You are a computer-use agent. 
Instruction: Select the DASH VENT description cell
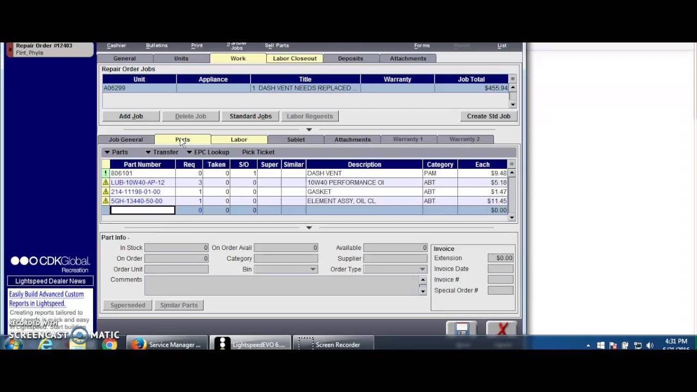click(x=364, y=173)
